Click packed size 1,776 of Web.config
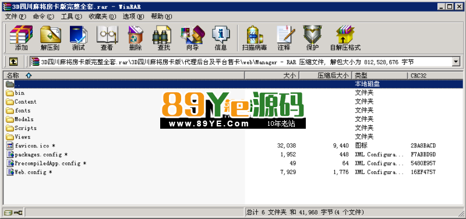The height and width of the screenshot is (219, 466). (x=341, y=172)
